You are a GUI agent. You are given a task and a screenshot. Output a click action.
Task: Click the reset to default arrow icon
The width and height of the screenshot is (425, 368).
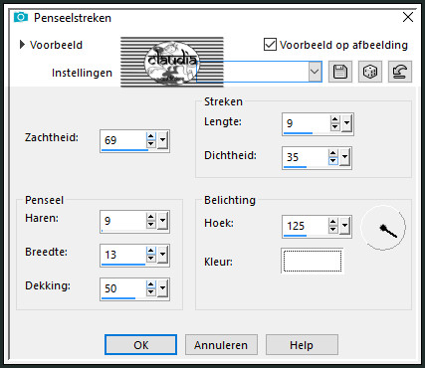[400, 72]
